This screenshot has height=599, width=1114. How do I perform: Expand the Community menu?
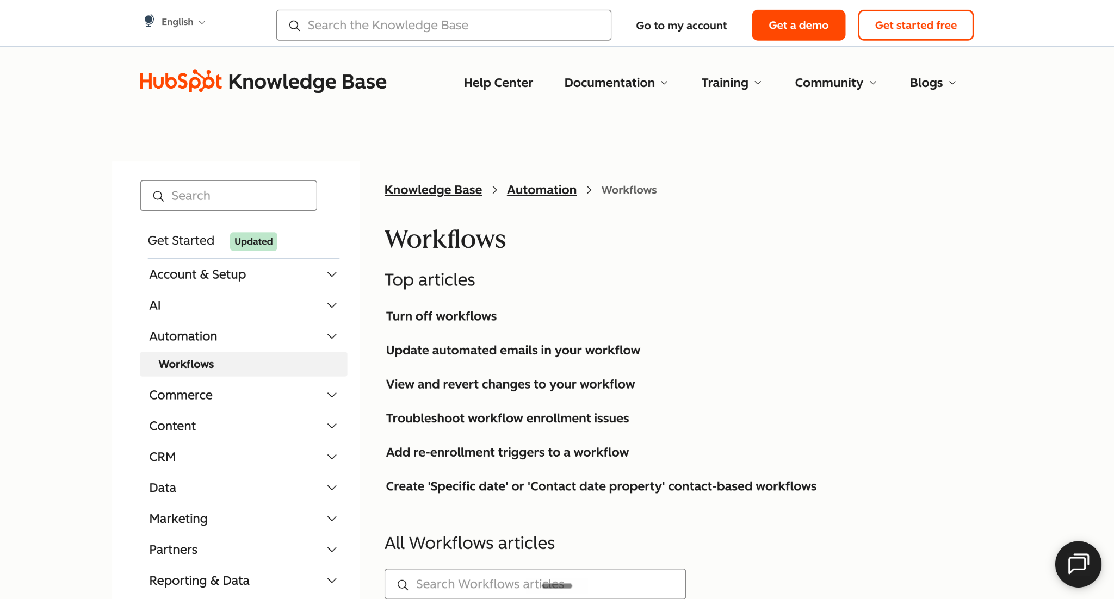click(835, 83)
